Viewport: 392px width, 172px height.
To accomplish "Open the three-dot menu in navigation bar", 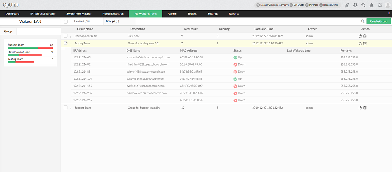I will click(x=389, y=14).
